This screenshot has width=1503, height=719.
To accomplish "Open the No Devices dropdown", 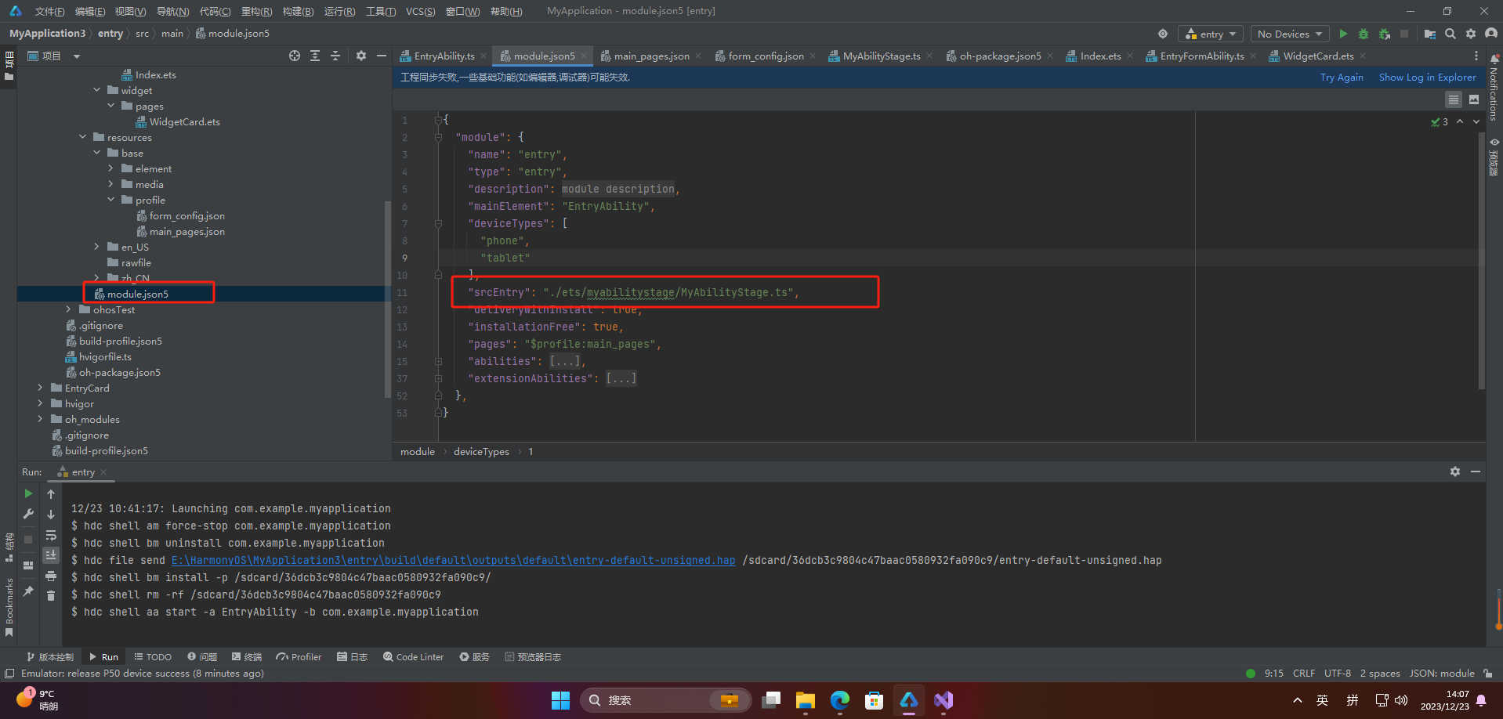I will coord(1289,34).
